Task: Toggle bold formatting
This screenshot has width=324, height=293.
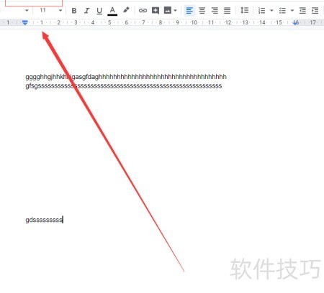Action: 74,11
